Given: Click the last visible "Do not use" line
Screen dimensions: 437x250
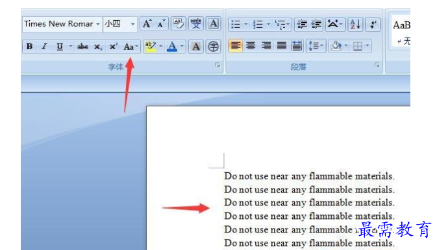Looking at the screenshot, I should click(x=309, y=243).
